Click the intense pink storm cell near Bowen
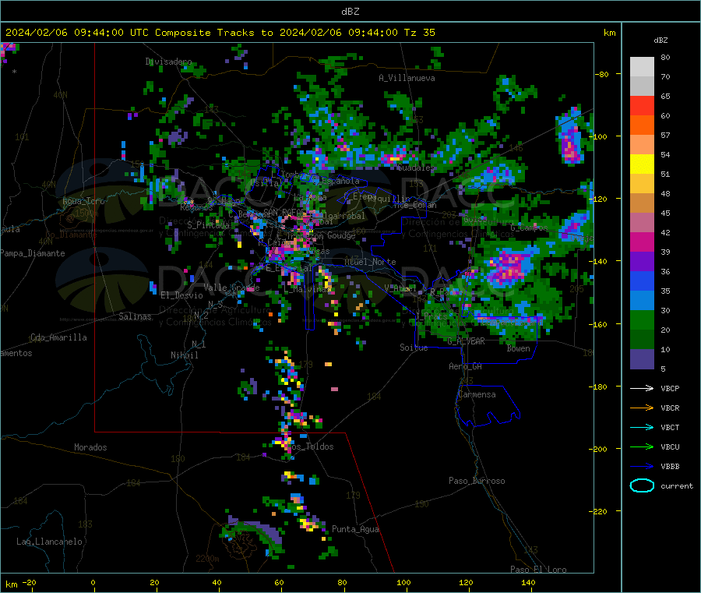 (x=510, y=266)
